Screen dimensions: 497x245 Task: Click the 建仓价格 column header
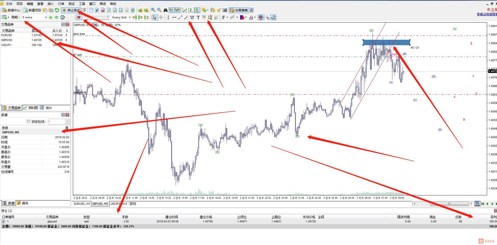[206, 217]
